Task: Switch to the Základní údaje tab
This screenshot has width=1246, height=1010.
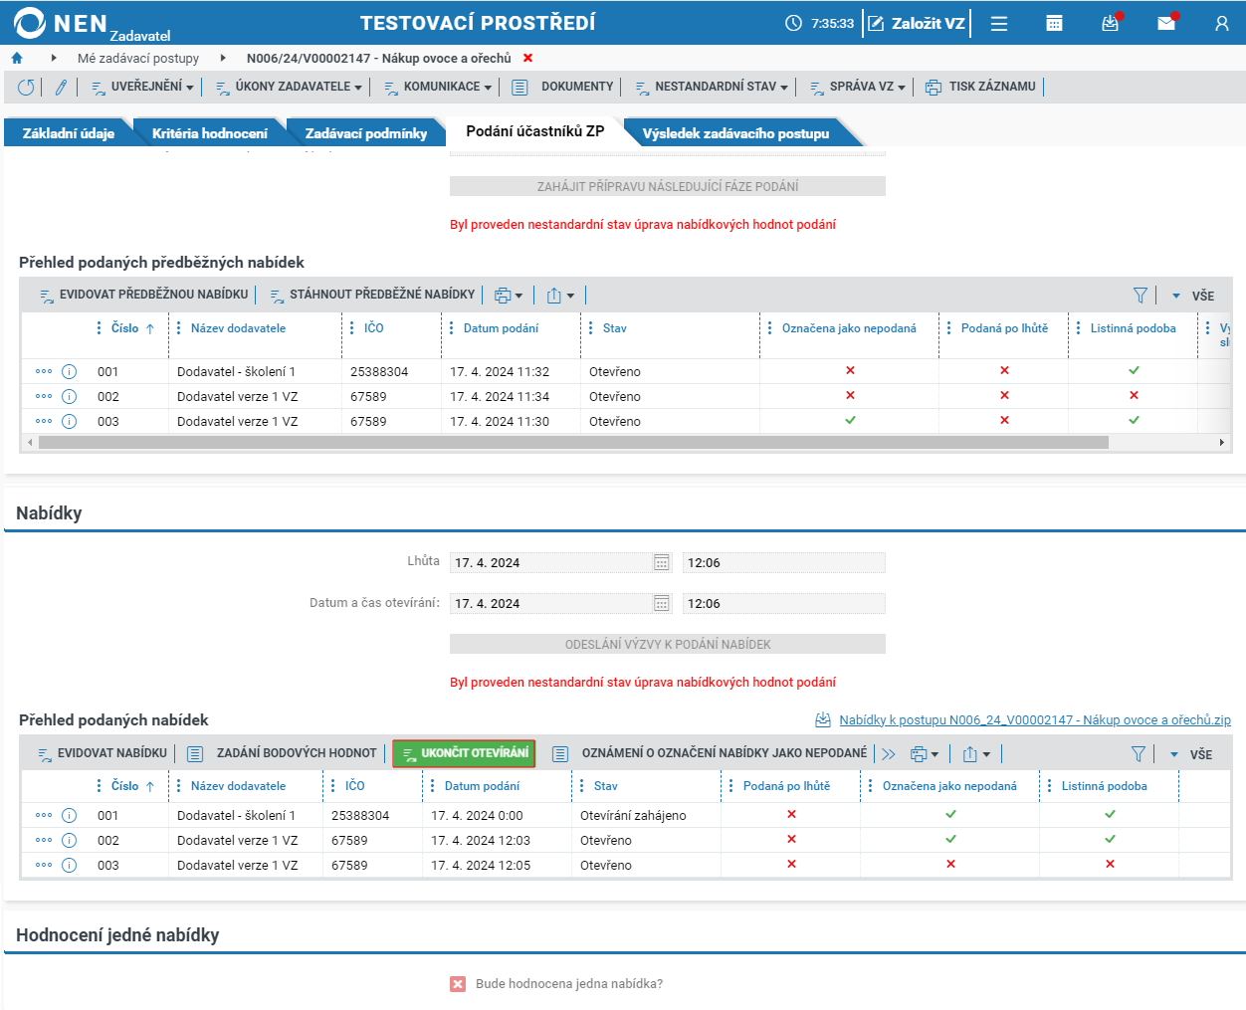Action: pyautogui.click(x=69, y=133)
